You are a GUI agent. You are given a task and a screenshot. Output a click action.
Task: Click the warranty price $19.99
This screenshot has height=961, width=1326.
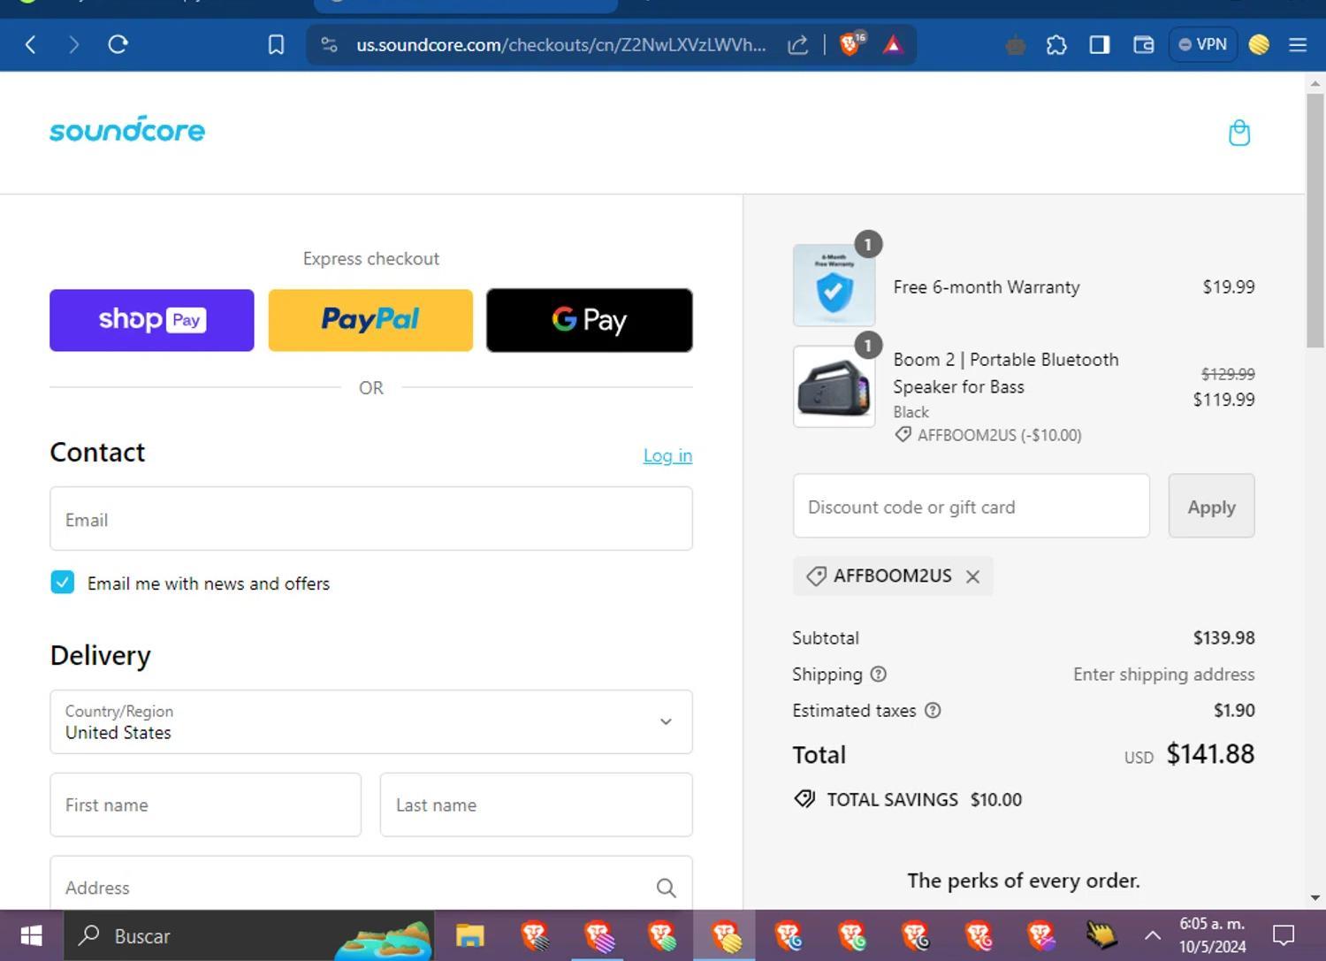pyautogui.click(x=1229, y=286)
